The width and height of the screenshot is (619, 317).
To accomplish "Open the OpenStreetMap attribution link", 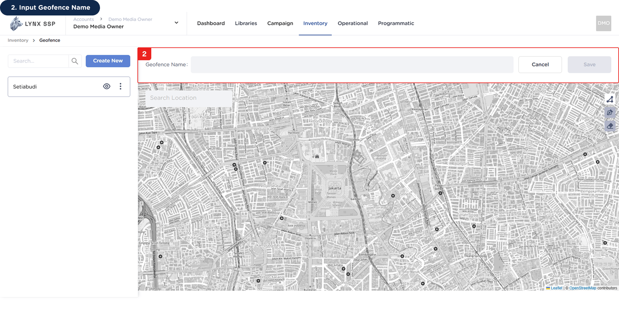I will pos(583,288).
